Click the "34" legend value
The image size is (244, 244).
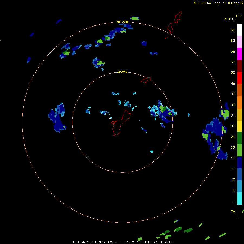233,115
